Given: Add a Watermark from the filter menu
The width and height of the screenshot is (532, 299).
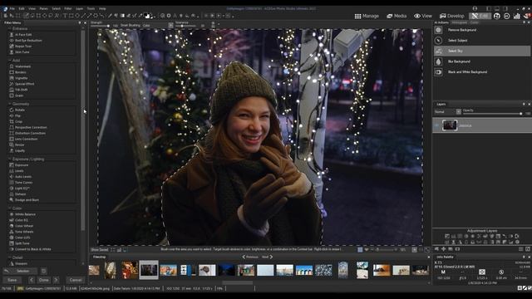Looking at the screenshot, I should pyautogui.click(x=22, y=66).
